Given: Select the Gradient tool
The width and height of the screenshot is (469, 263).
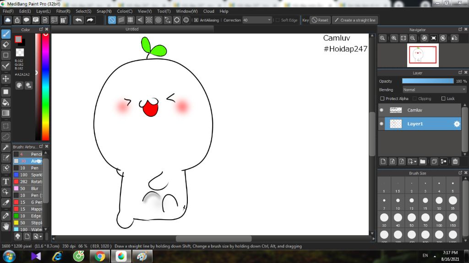Looking at the screenshot, I should pyautogui.click(x=5, y=113).
